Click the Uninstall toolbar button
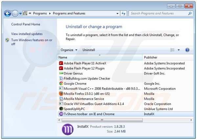 click(89, 50)
